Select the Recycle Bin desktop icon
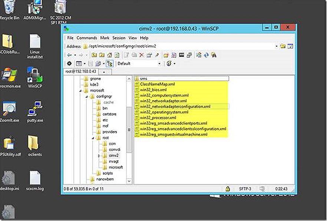The image size is (327, 221). pyautogui.click(x=10, y=10)
